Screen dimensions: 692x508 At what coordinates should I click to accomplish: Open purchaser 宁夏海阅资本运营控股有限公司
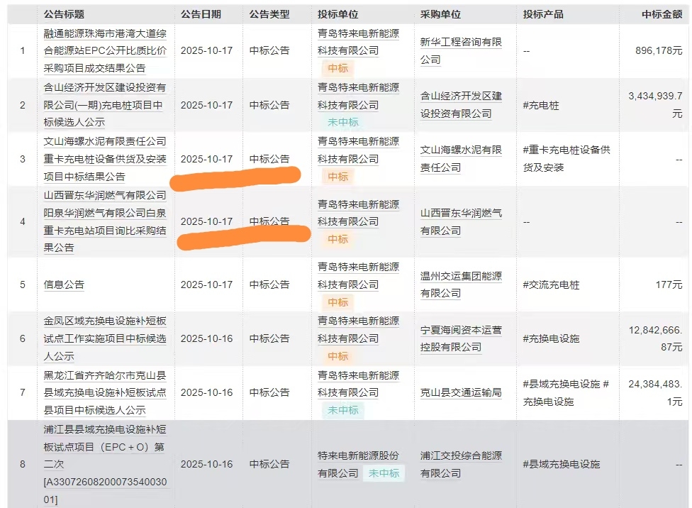461,338
